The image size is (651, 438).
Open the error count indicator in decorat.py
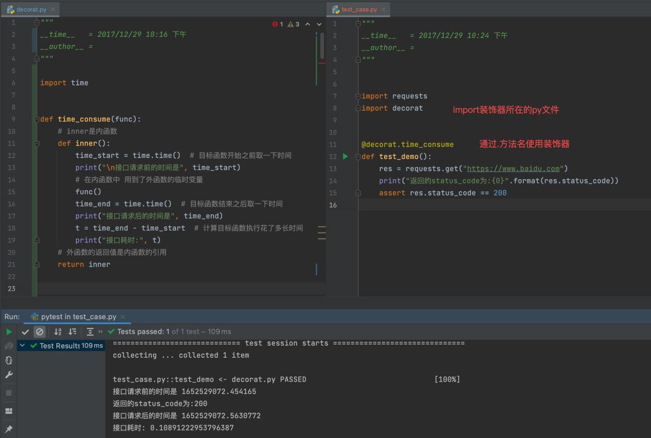pos(278,24)
